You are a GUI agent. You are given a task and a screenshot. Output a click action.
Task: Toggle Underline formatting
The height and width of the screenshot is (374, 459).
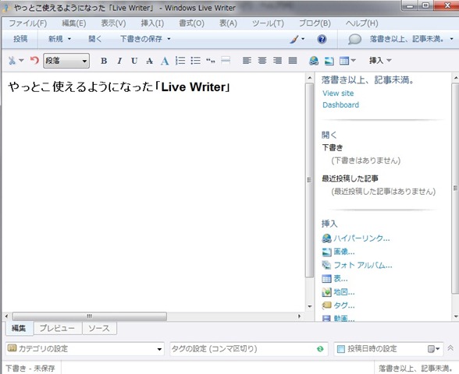pyautogui.click(x=134, y=61)
